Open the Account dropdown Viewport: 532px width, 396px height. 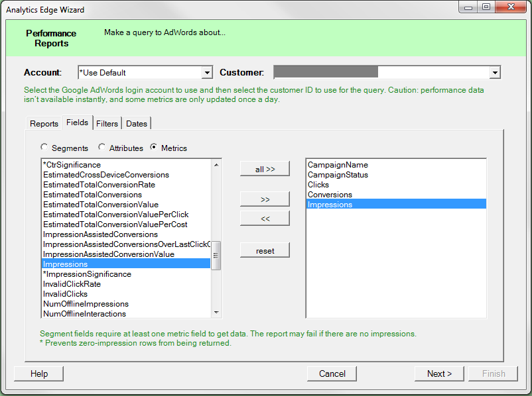tap(207, 72)
